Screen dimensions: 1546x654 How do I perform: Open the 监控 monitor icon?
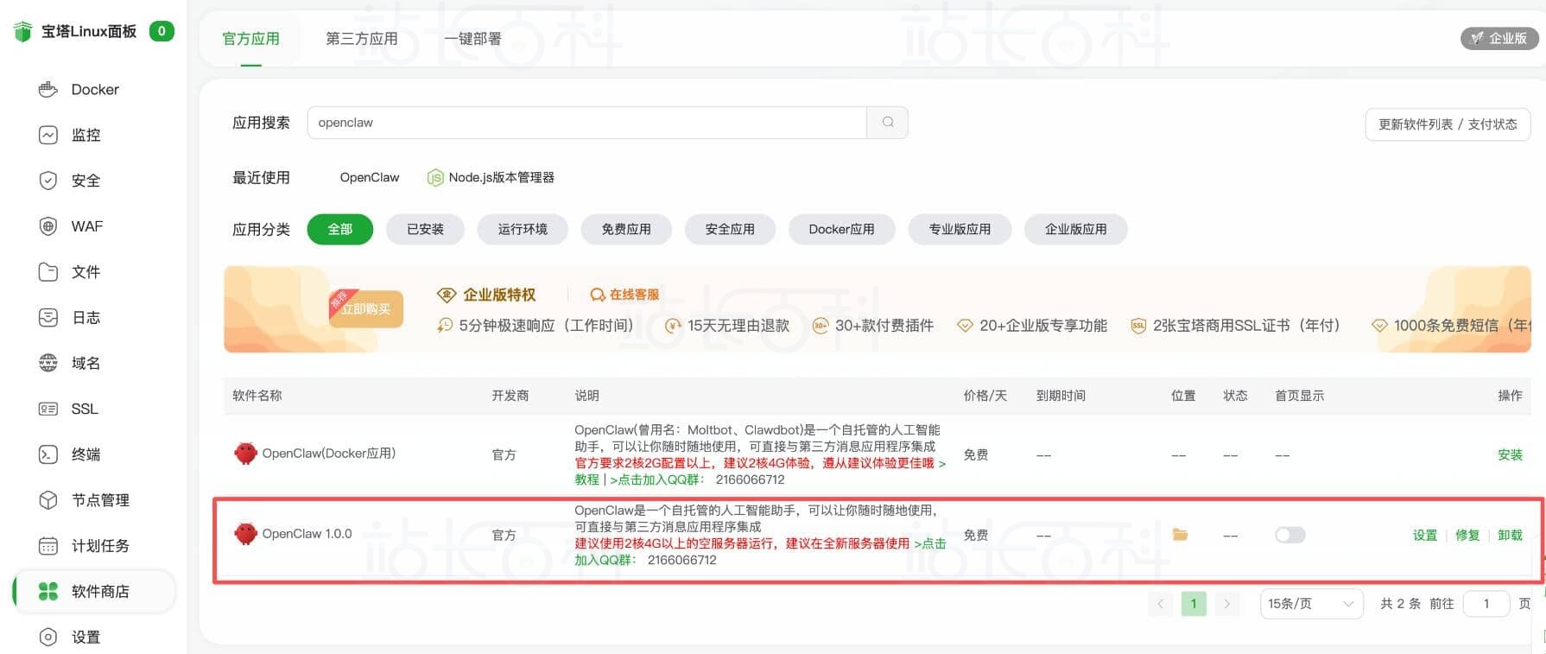point(48,135)
